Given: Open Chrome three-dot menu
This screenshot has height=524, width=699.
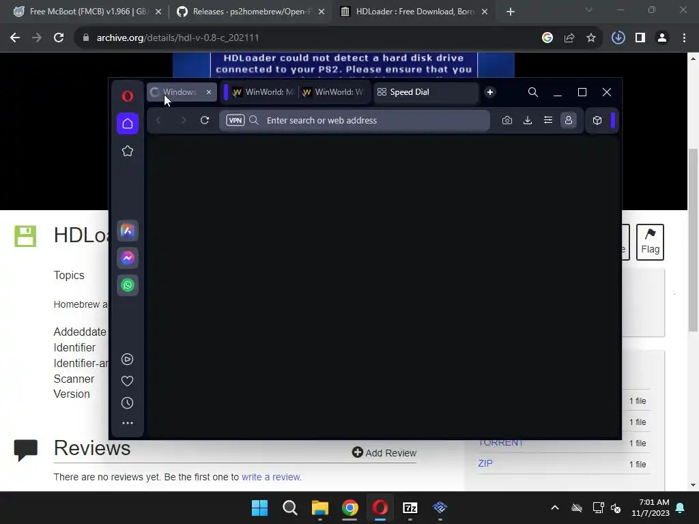Looking at the screenshot, I should point(684,38).
